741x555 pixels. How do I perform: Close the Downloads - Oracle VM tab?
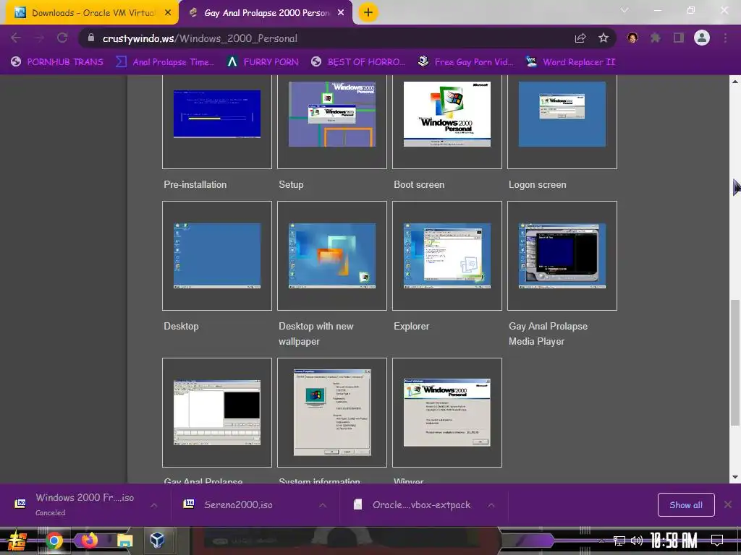(168, 13)
